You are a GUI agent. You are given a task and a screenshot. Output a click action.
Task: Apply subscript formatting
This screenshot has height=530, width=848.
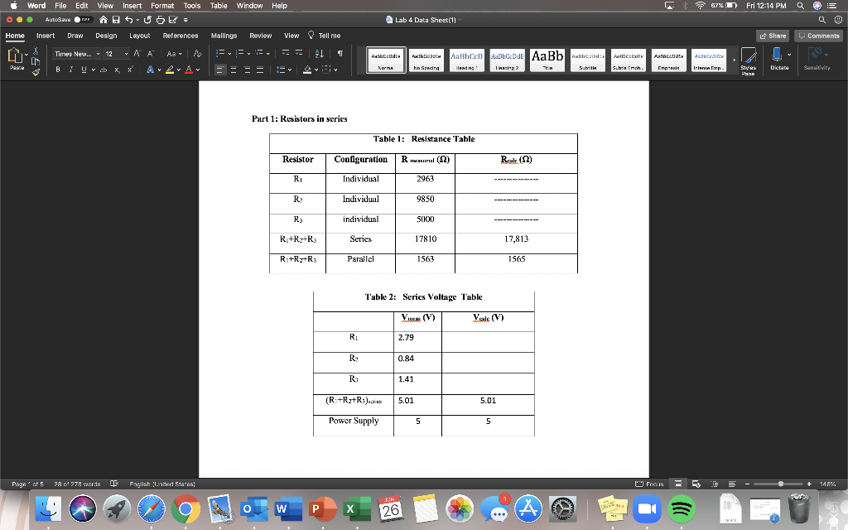coord(116,69)
